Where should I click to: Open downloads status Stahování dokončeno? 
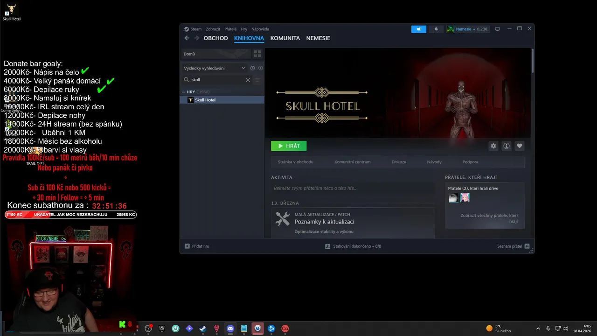pyautogui.click(x=353, y=246)
